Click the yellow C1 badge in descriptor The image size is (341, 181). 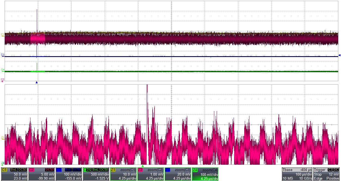point(4,170)
